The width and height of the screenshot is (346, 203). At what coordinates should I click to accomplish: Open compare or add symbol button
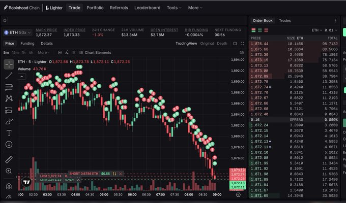click(60, 53)
